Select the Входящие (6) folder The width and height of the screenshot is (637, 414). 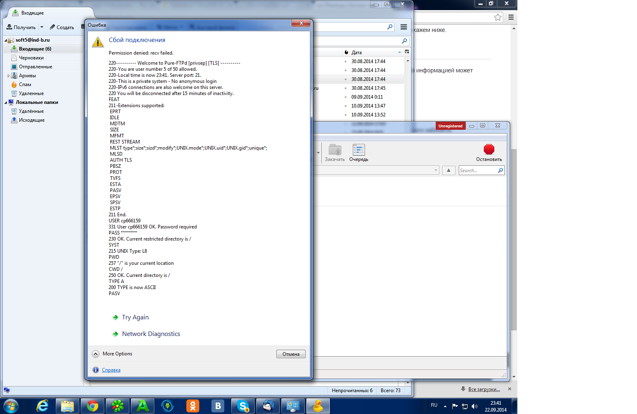35,49
